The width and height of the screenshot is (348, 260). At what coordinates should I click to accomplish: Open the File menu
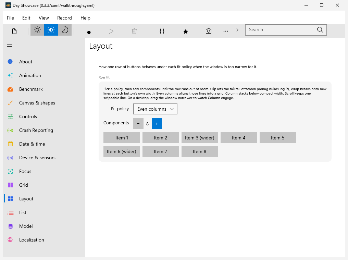[x=10, y=18]
